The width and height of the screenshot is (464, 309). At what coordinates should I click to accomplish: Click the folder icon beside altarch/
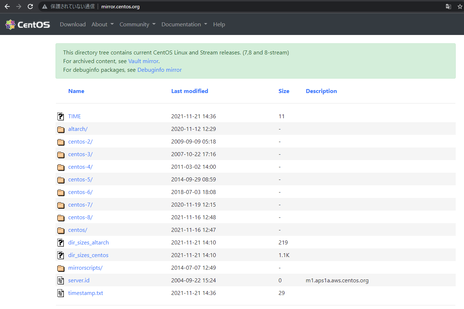click(x=61, y=129)
